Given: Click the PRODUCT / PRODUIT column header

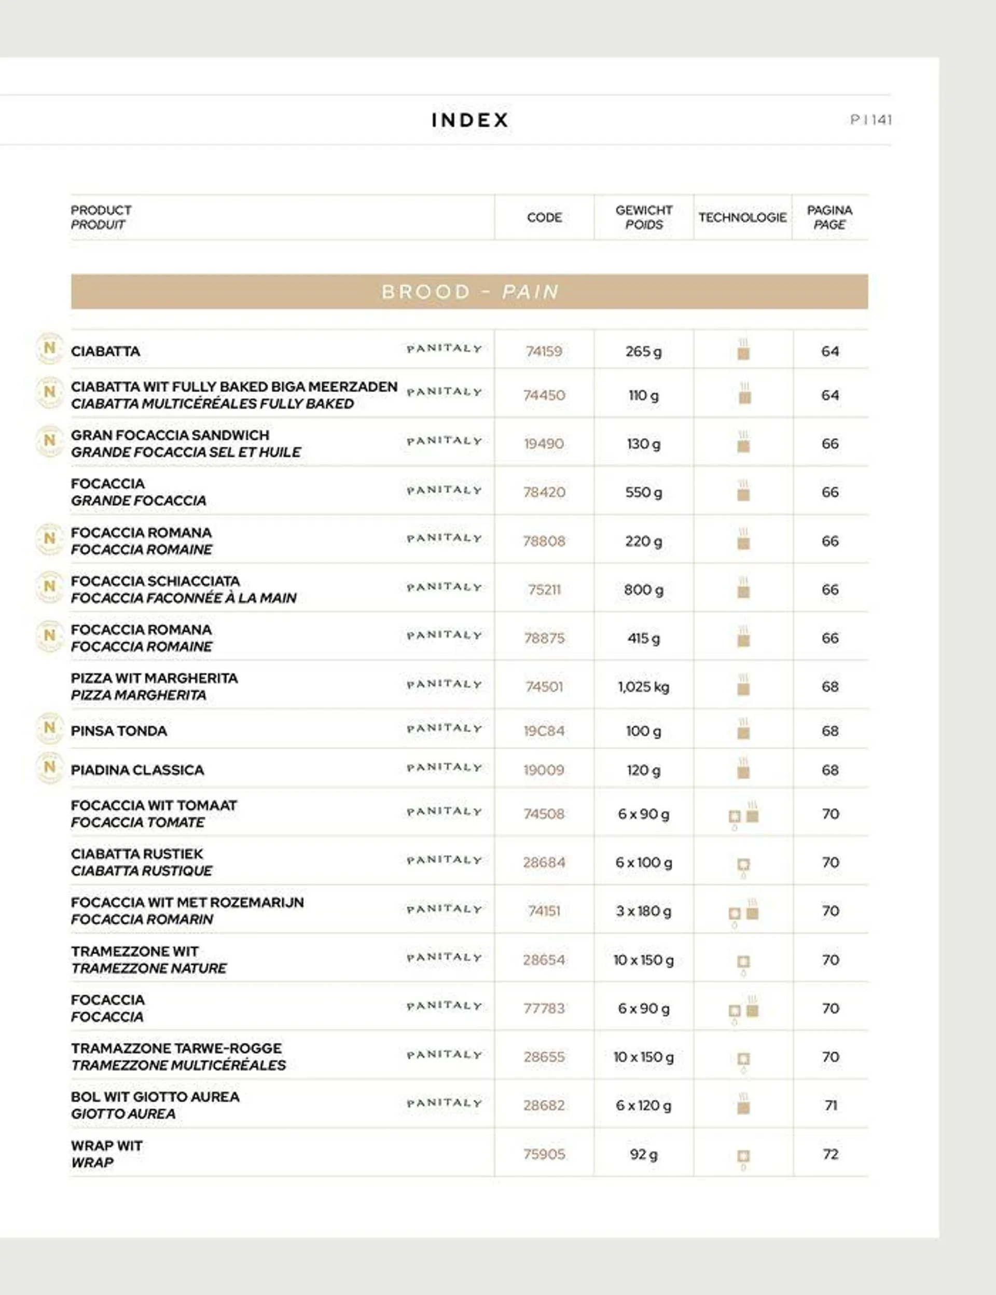Looking at the screenshot, I should coord(101,217).
